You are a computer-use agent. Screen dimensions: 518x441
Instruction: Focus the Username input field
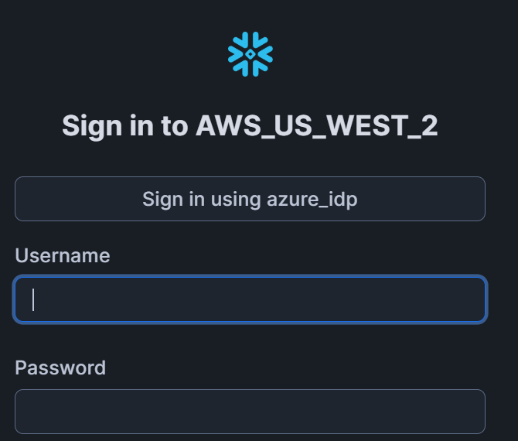click(x=250, y=299)
